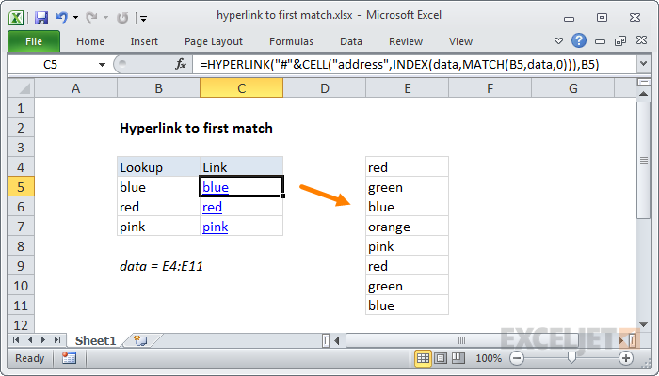
Task: Switch to Page Break Preview icon
Action: click(458, 358)
